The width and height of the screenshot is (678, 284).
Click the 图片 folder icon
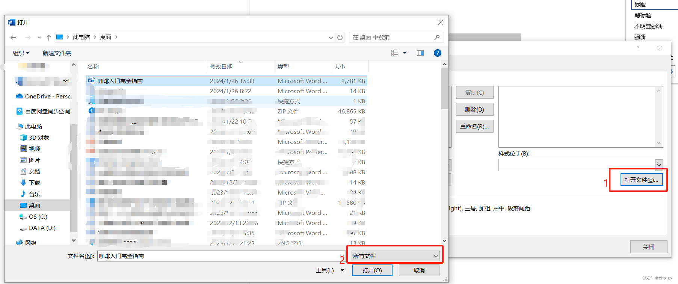tap(23, 160)
